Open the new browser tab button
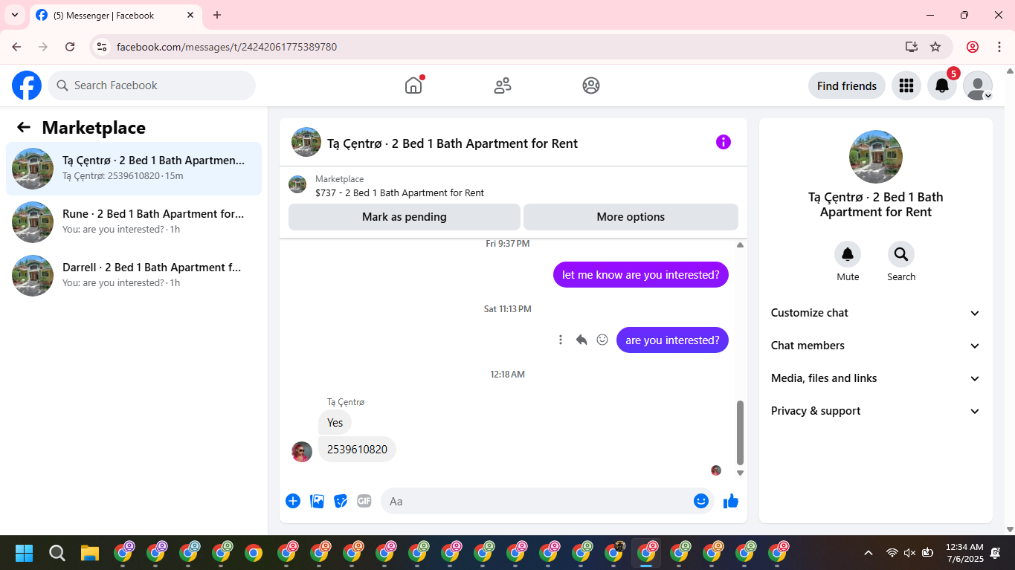 217,15
